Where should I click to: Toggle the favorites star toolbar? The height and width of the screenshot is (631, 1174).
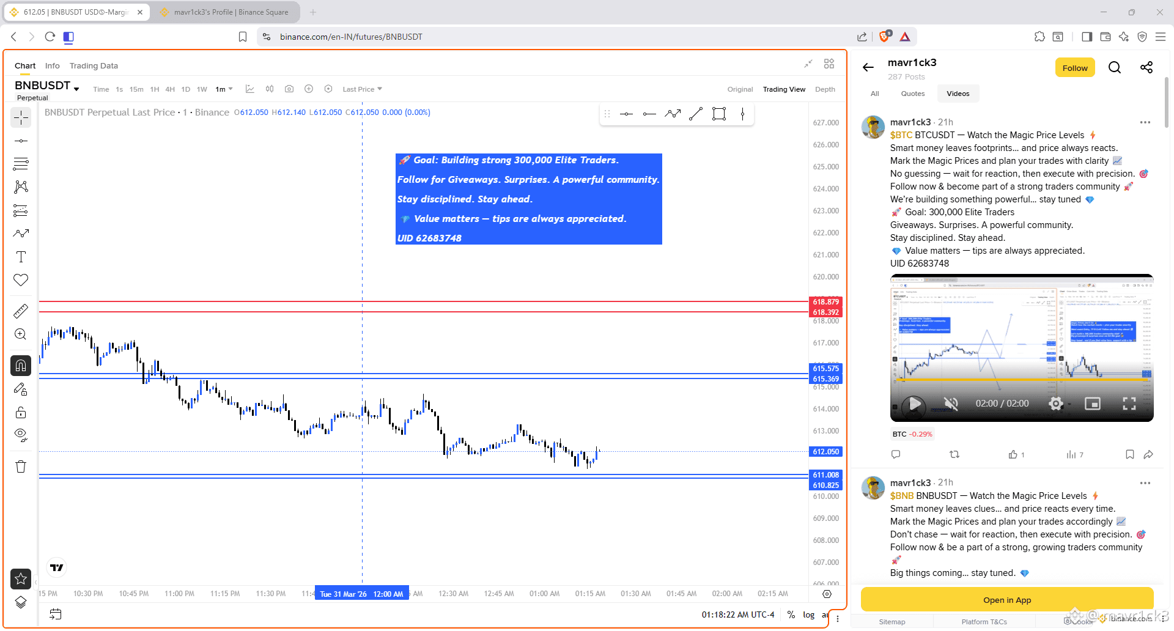[21, 578]
